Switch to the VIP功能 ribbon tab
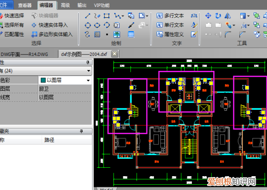Image resolution: width=267 pixels, height=190 pixels. (102, 5)
